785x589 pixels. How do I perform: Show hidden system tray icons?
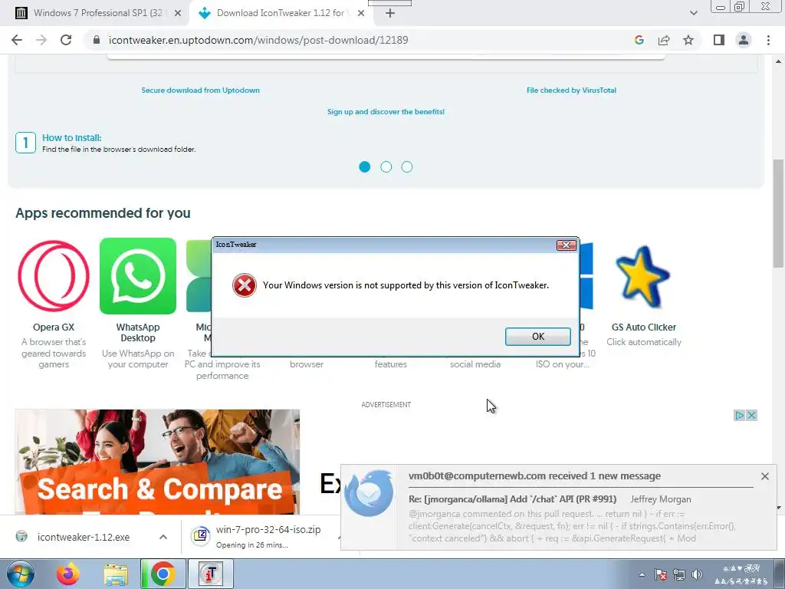point(642,575)
